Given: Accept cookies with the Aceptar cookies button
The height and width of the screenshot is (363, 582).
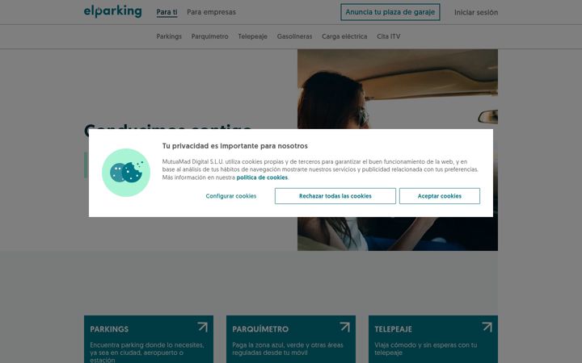Looking at the screenshot, I should tap(440, 196).
